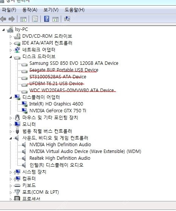Open the 도움말(H) menu

point(74,10)
